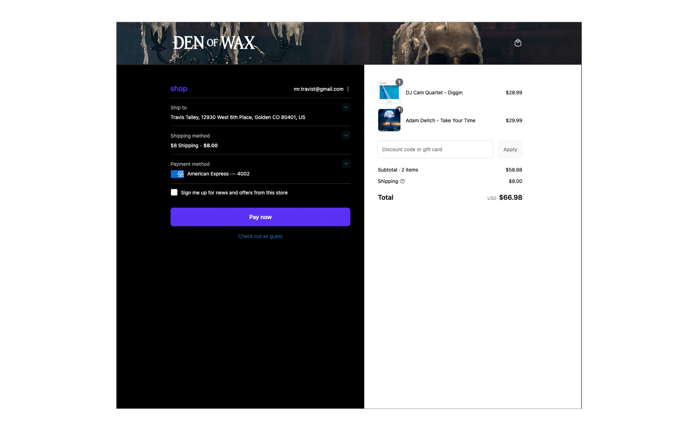
Task: Click the Apply discount button
Action: (x=510, y=149)
